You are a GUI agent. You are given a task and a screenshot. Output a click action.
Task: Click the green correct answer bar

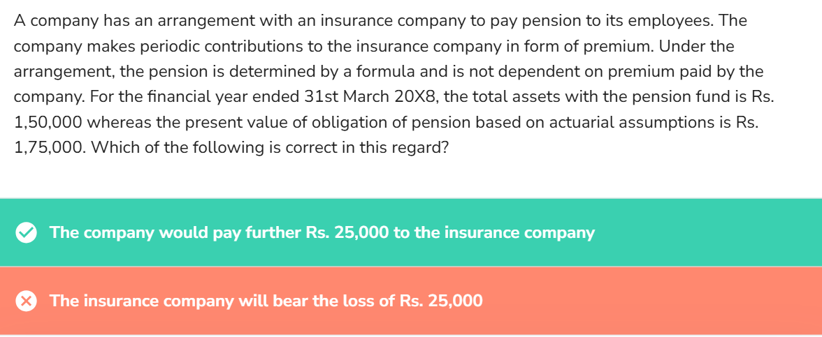(411, 233)
